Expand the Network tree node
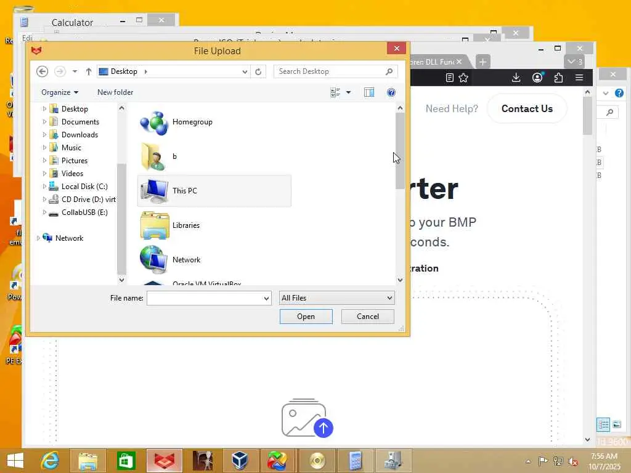631x473 pixels. tap(38, 238)
